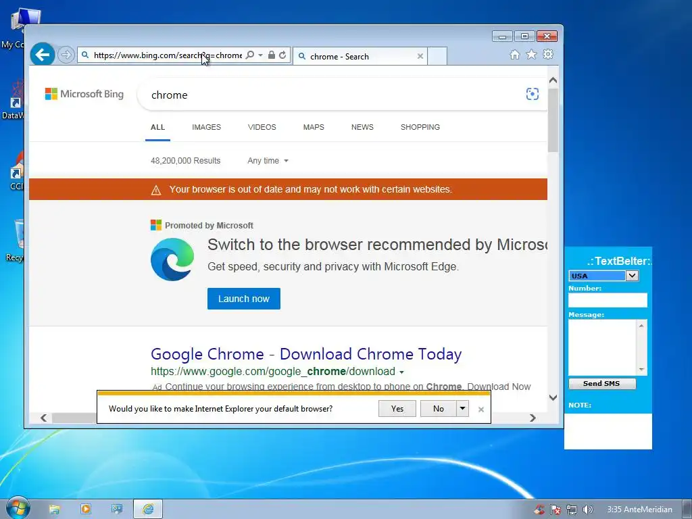Click the Message box scroll-up arrow
This screenshot has width=692, height=519.
tap(642, 325)
